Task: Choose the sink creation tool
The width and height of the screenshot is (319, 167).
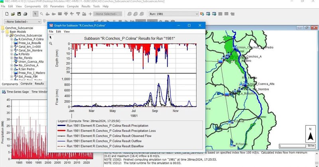Action: point(84,14)
